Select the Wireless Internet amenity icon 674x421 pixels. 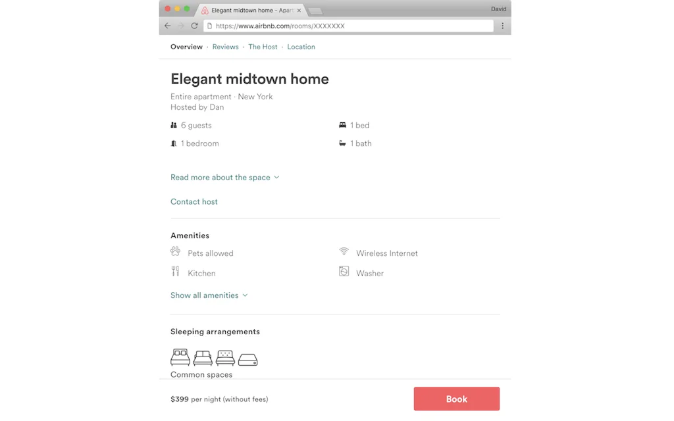[344, 251]
